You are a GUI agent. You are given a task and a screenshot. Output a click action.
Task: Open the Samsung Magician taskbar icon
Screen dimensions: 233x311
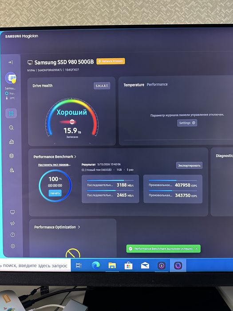[178, 265]
